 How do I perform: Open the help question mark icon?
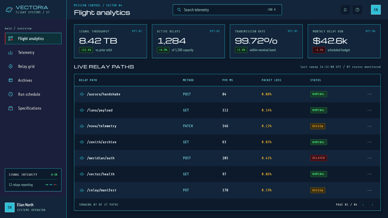357,10
